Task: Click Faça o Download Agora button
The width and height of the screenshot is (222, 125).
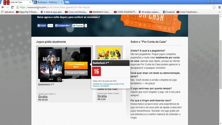Action: pyautogui.click(x=76, y=66)
